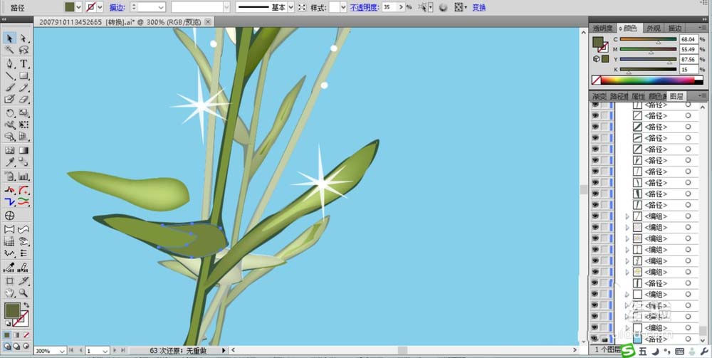The image size is (712, 358).
Task: Set toolbox paint mode to Gradient
Action: coord(17,335)
